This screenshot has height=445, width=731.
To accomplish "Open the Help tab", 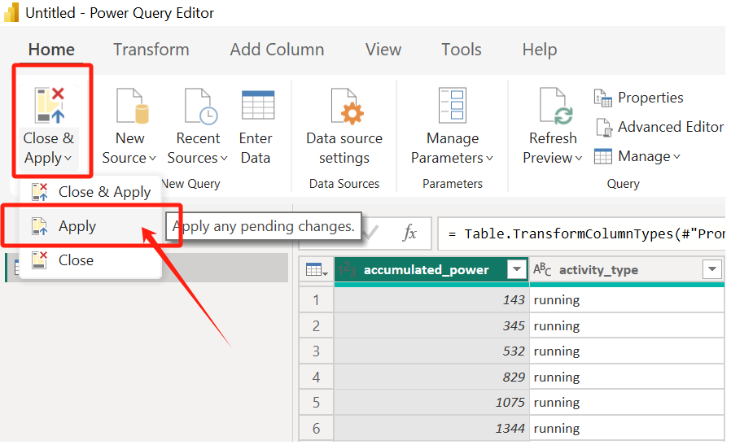I will coord(540,50).
